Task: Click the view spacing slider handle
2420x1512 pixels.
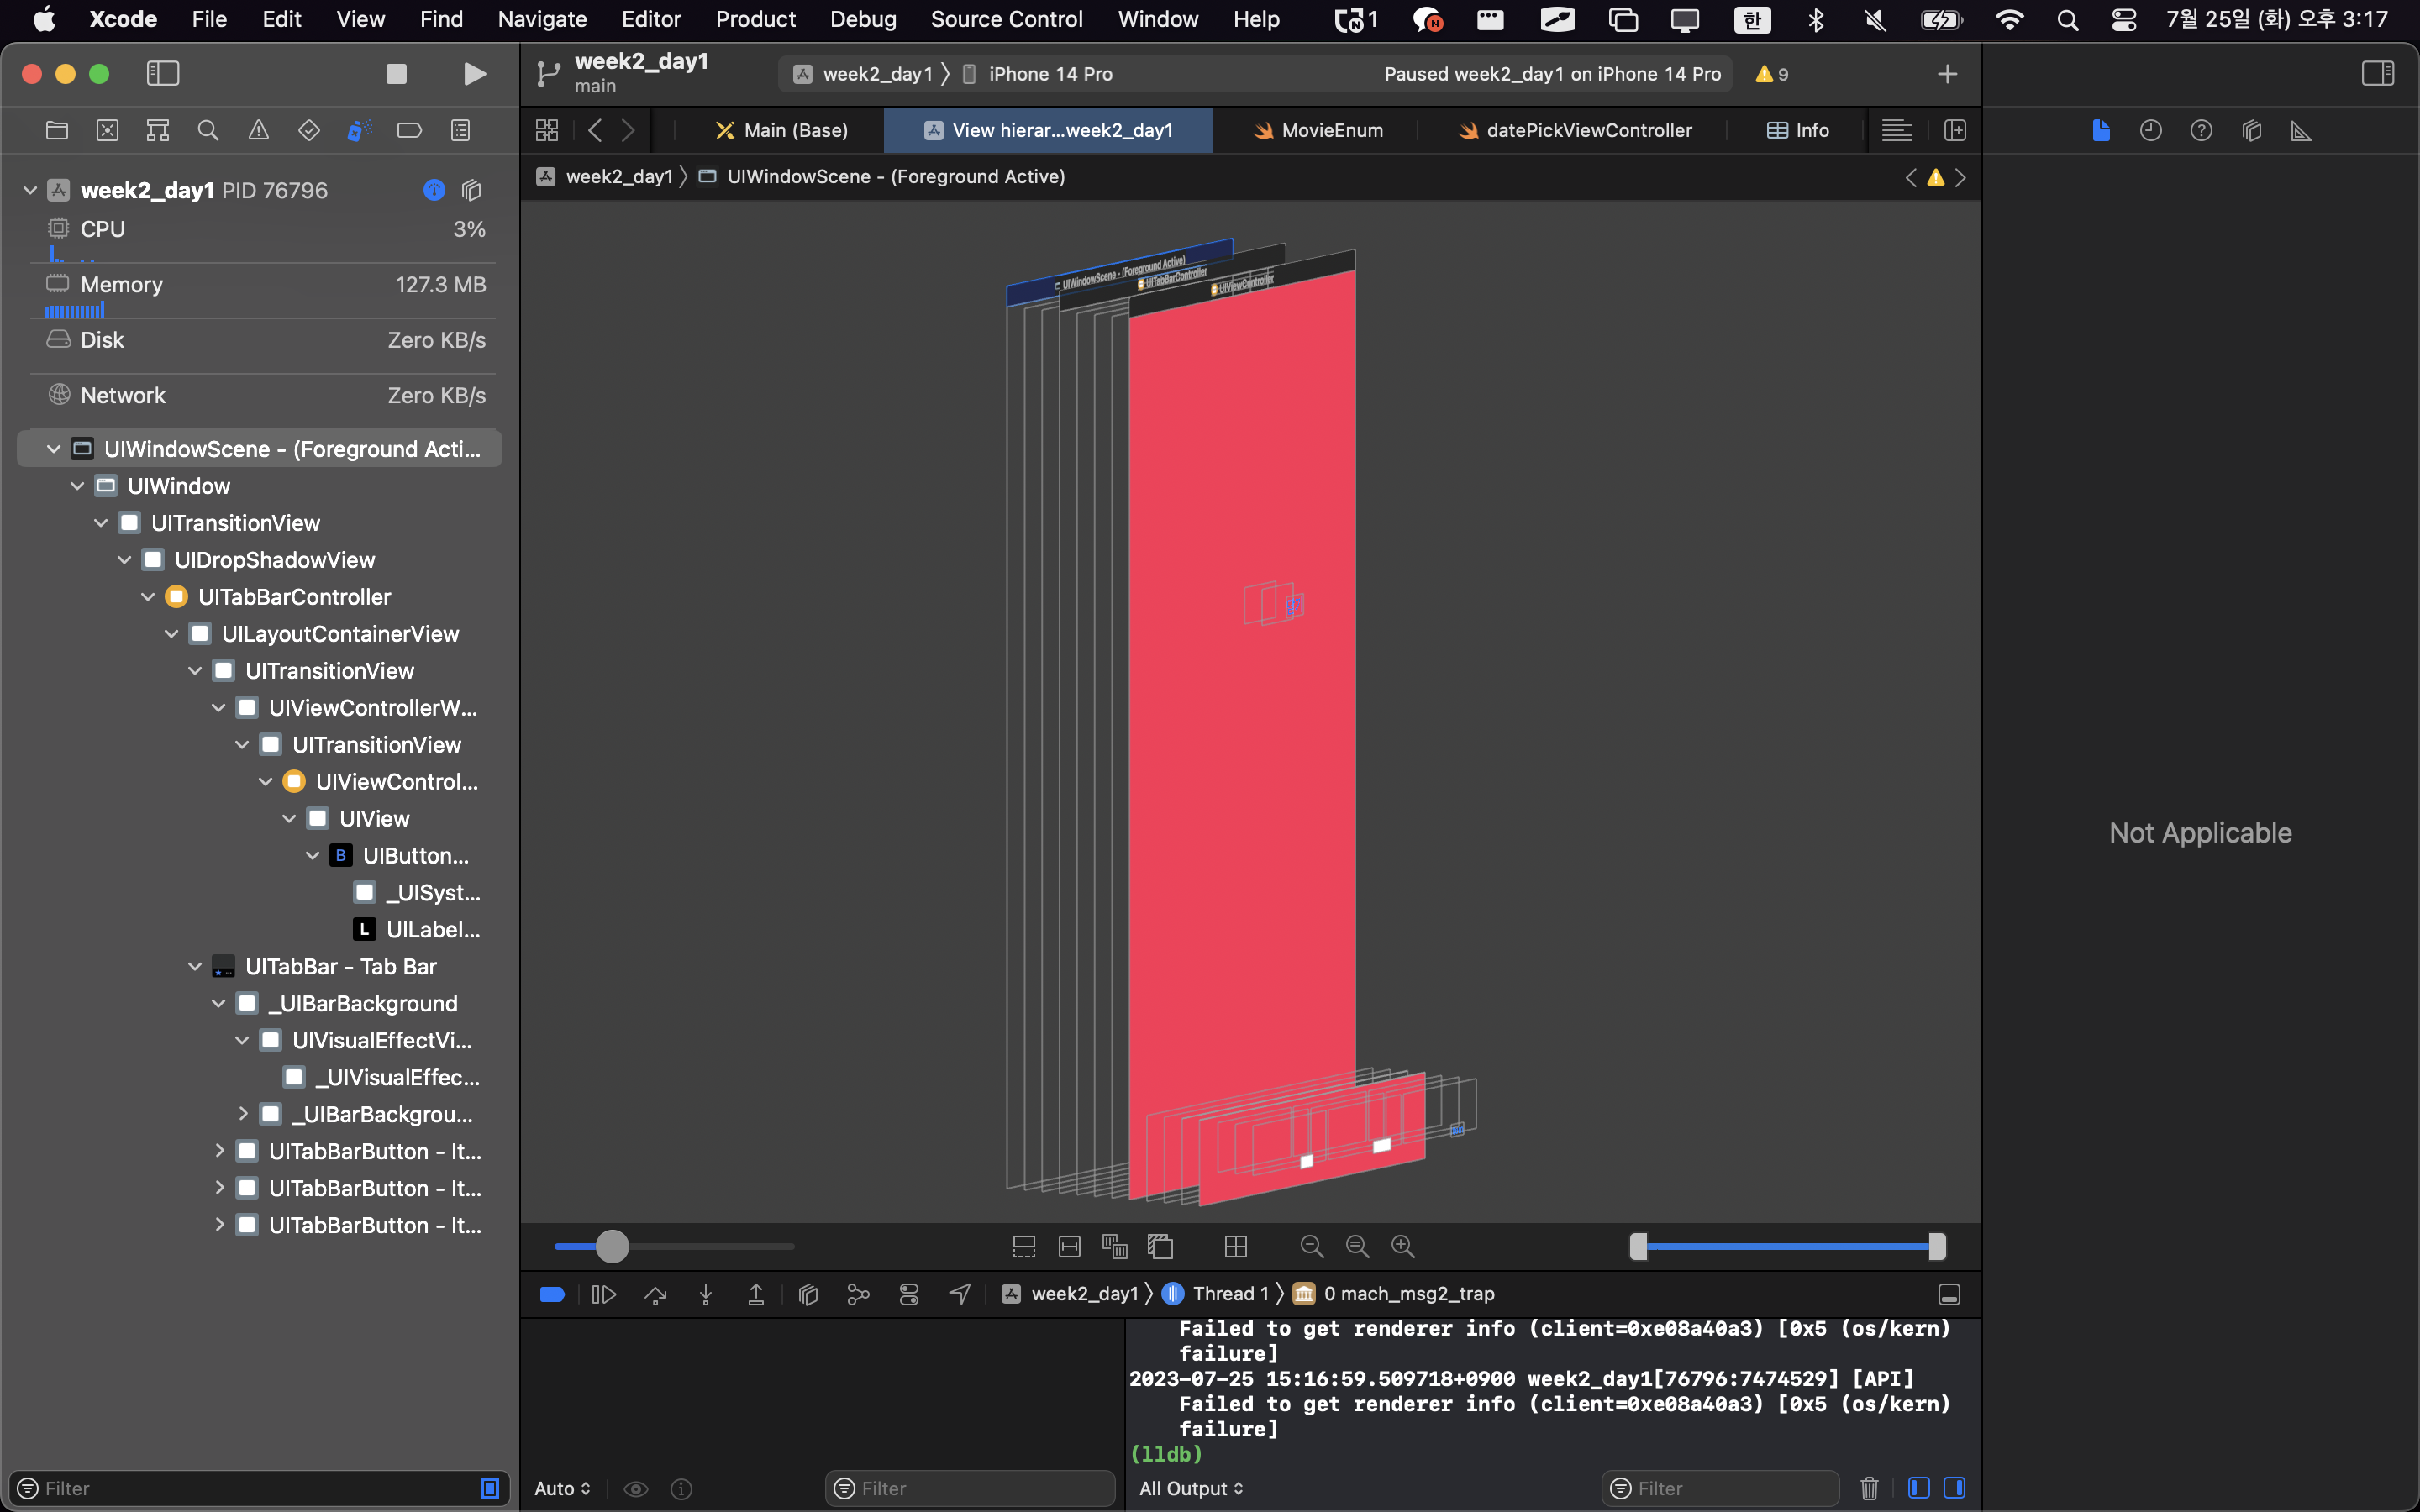Action: tap(612, 1246)
